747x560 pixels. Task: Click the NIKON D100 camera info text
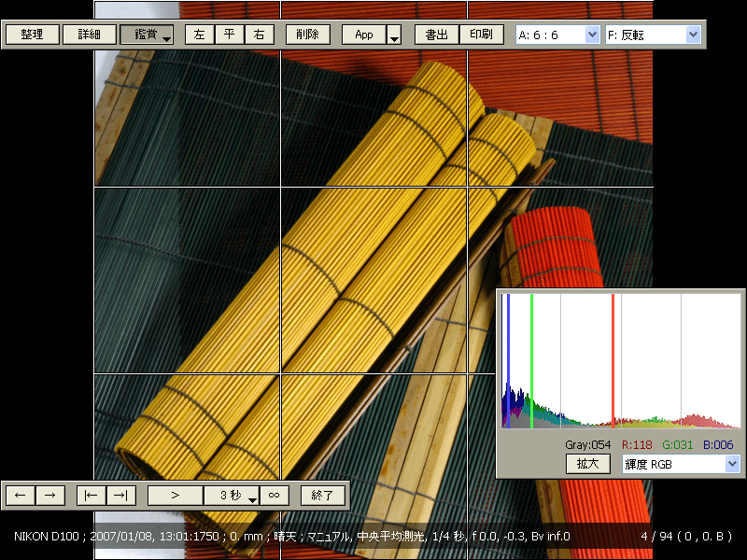[x=46, y=537]
